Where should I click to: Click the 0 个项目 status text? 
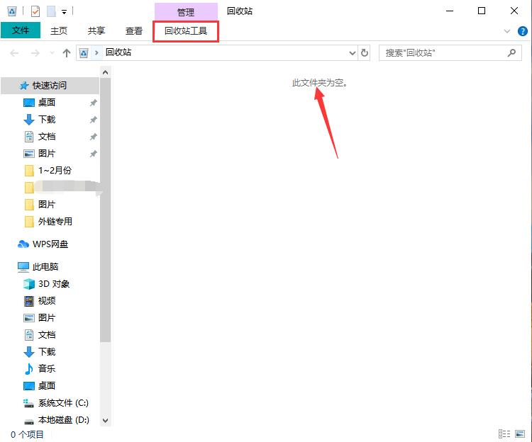point(27,434)
